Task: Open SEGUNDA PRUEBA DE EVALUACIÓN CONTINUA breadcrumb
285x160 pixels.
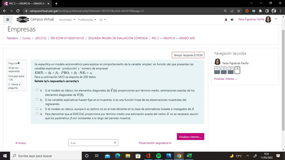Action: [x=118, y=38]
